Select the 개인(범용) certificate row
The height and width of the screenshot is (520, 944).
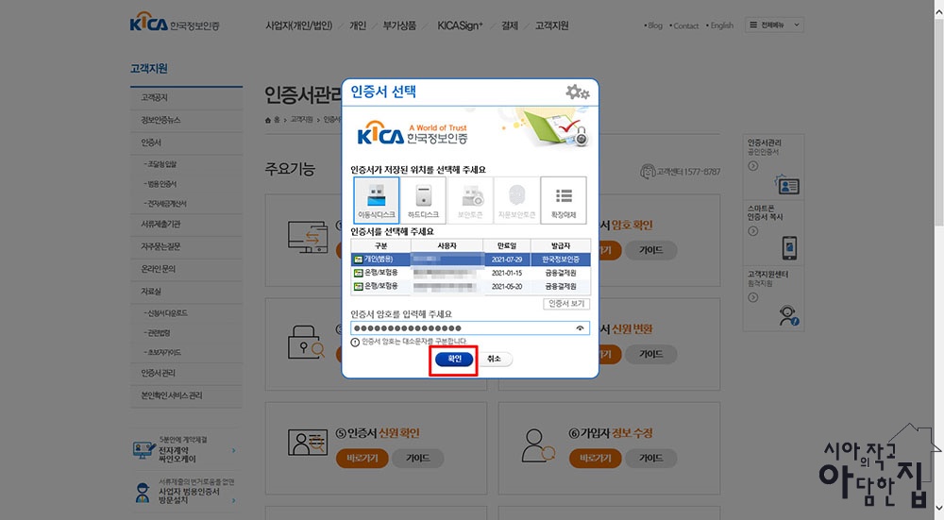[x=470, y=260]
